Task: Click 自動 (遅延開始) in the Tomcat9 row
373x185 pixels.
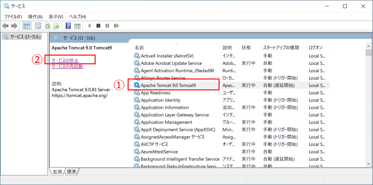Action: coord(279,85)
